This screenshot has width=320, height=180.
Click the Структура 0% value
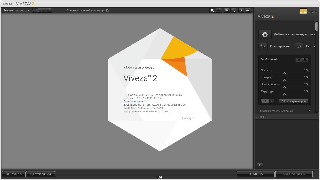pyautogui.click(x=306, y=91)
